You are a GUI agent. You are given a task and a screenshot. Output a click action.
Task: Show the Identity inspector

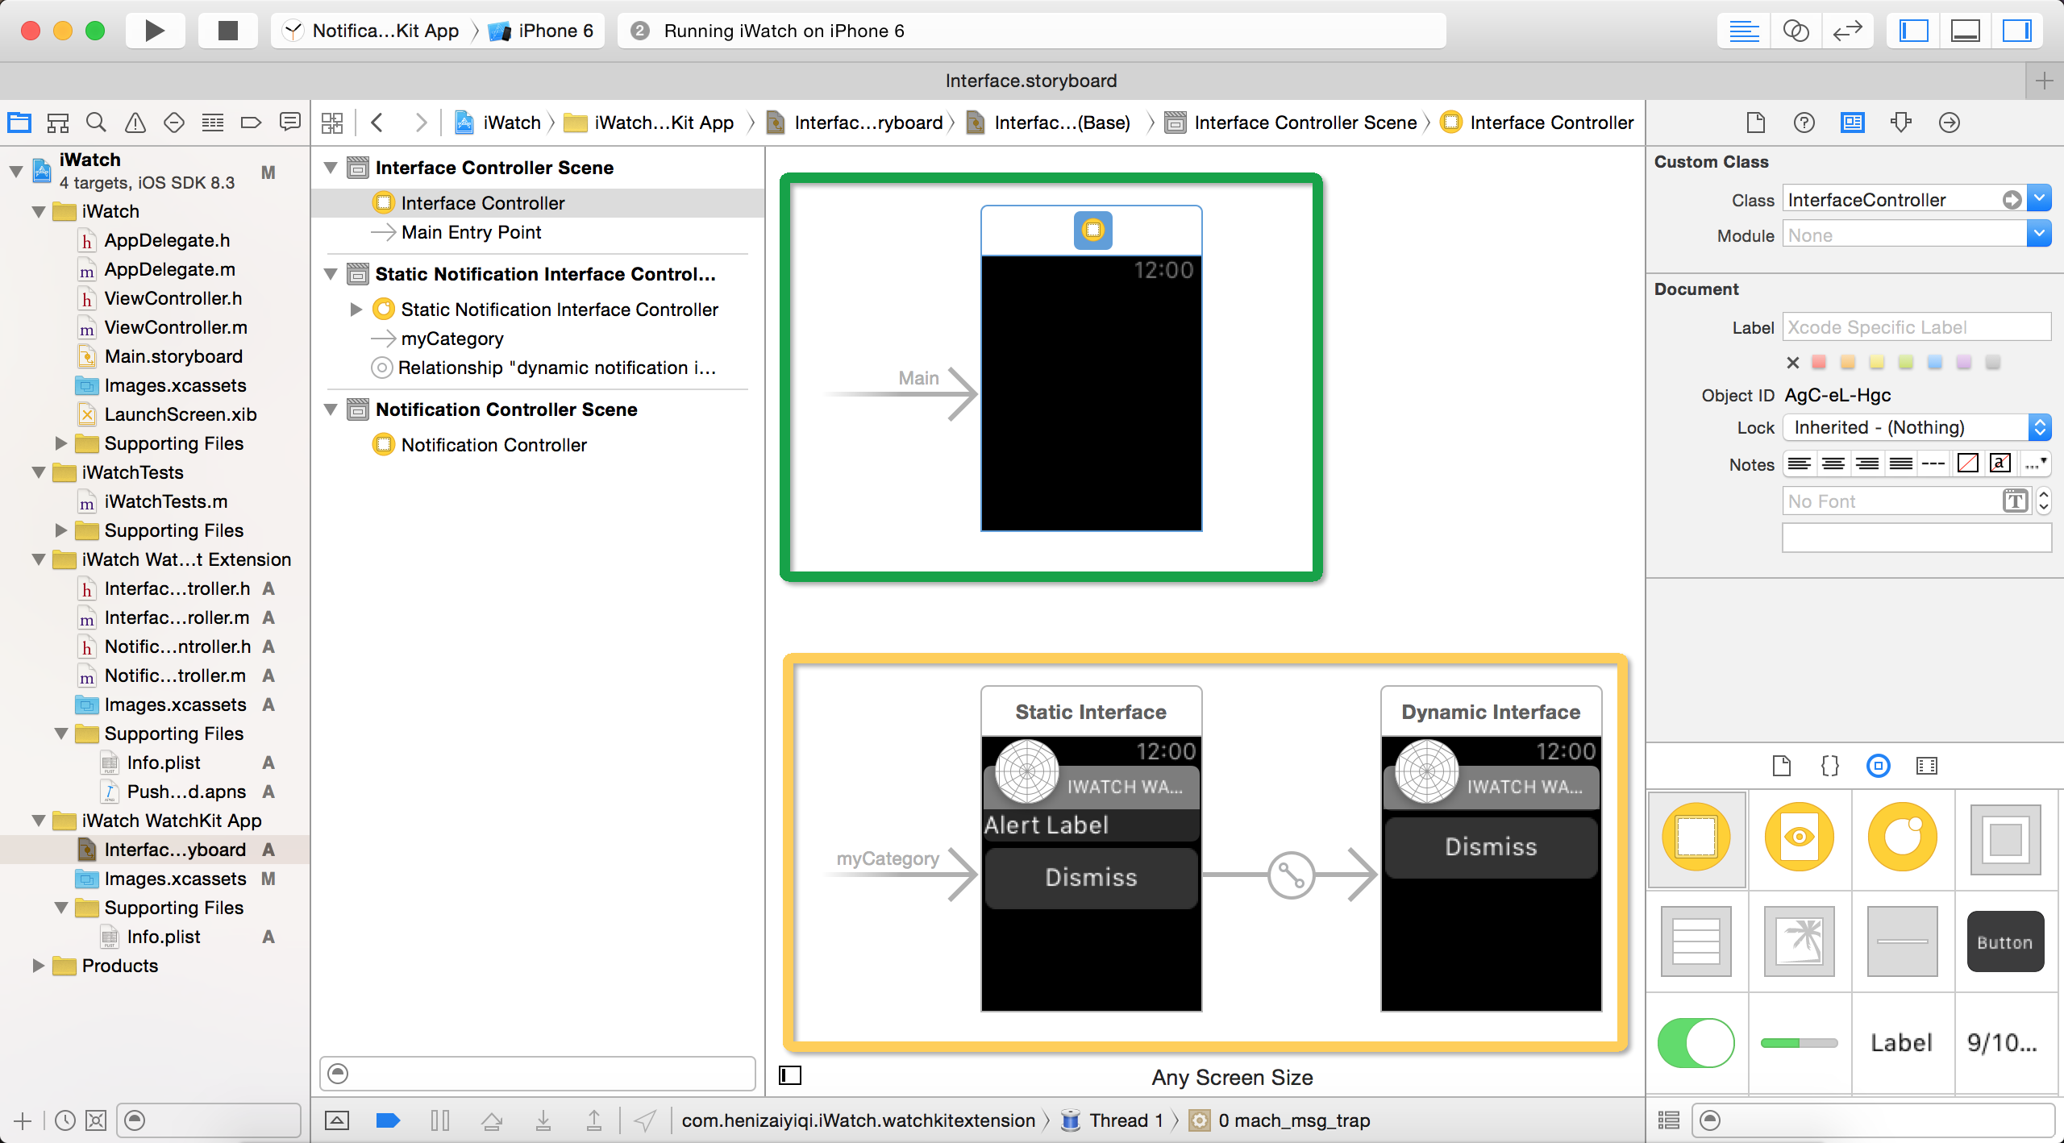point(1853,123)
